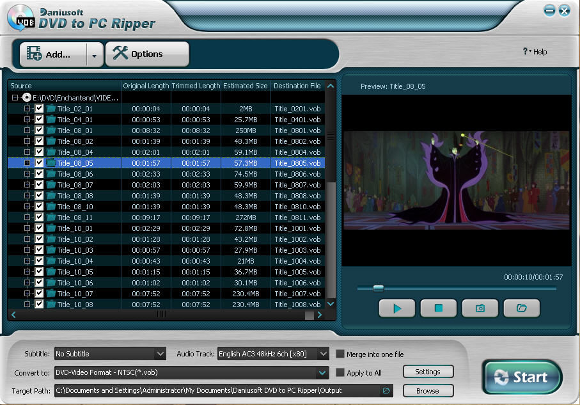Uncheck the Title_08_08 checkbox

(x=39, y=195)
